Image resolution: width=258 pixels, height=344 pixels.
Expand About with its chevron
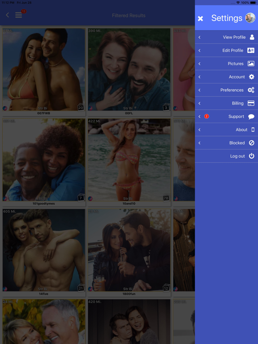pyautogui.click(x=199, y=129)
